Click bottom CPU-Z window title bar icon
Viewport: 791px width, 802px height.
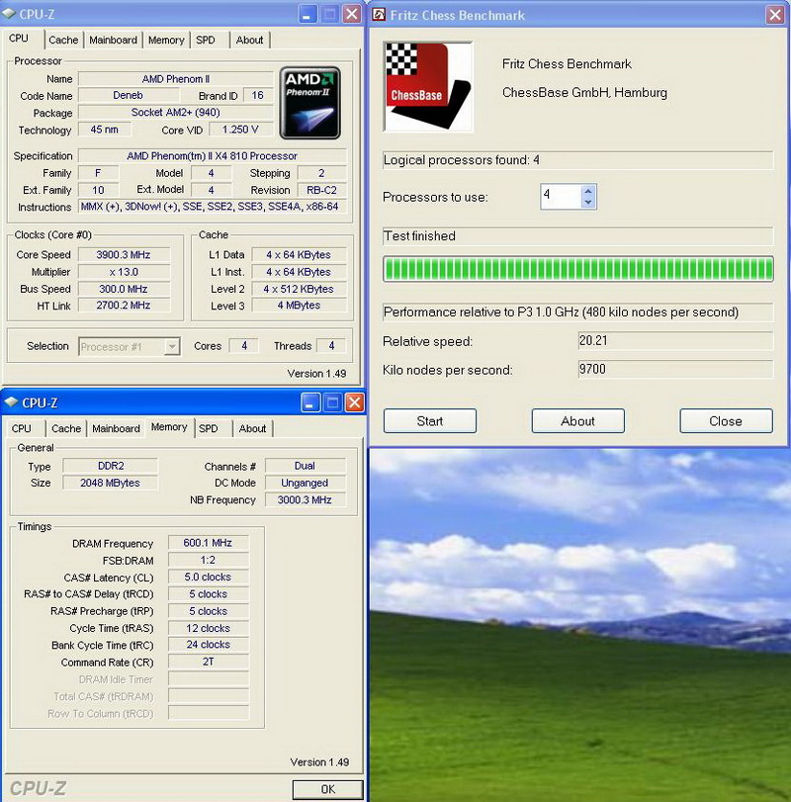click(11, 402)
